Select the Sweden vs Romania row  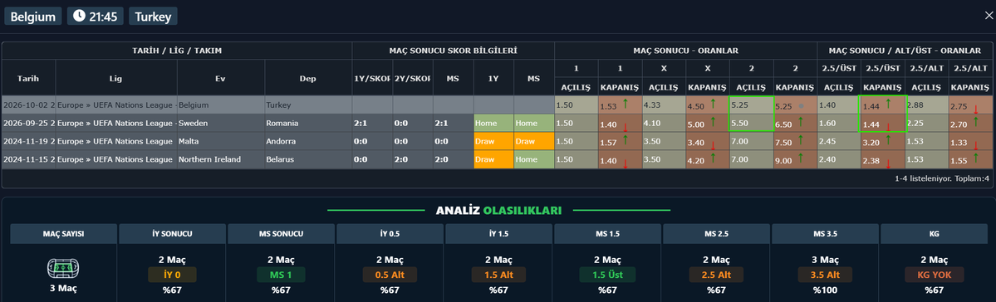click(498, 123)
